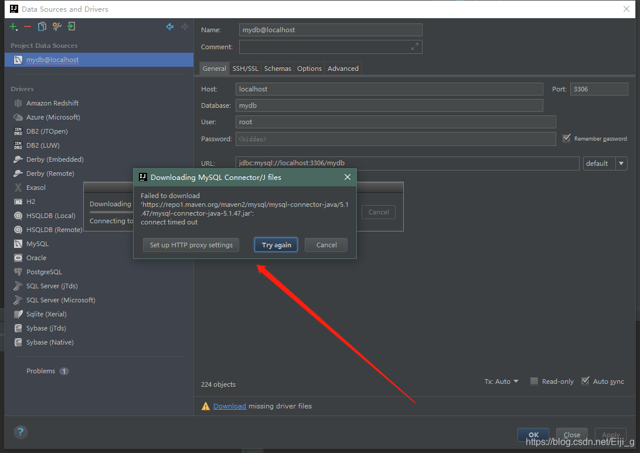Add a new data source with plus icon
This screenshot has height=453, width=640.
click(x=13, y=27)
